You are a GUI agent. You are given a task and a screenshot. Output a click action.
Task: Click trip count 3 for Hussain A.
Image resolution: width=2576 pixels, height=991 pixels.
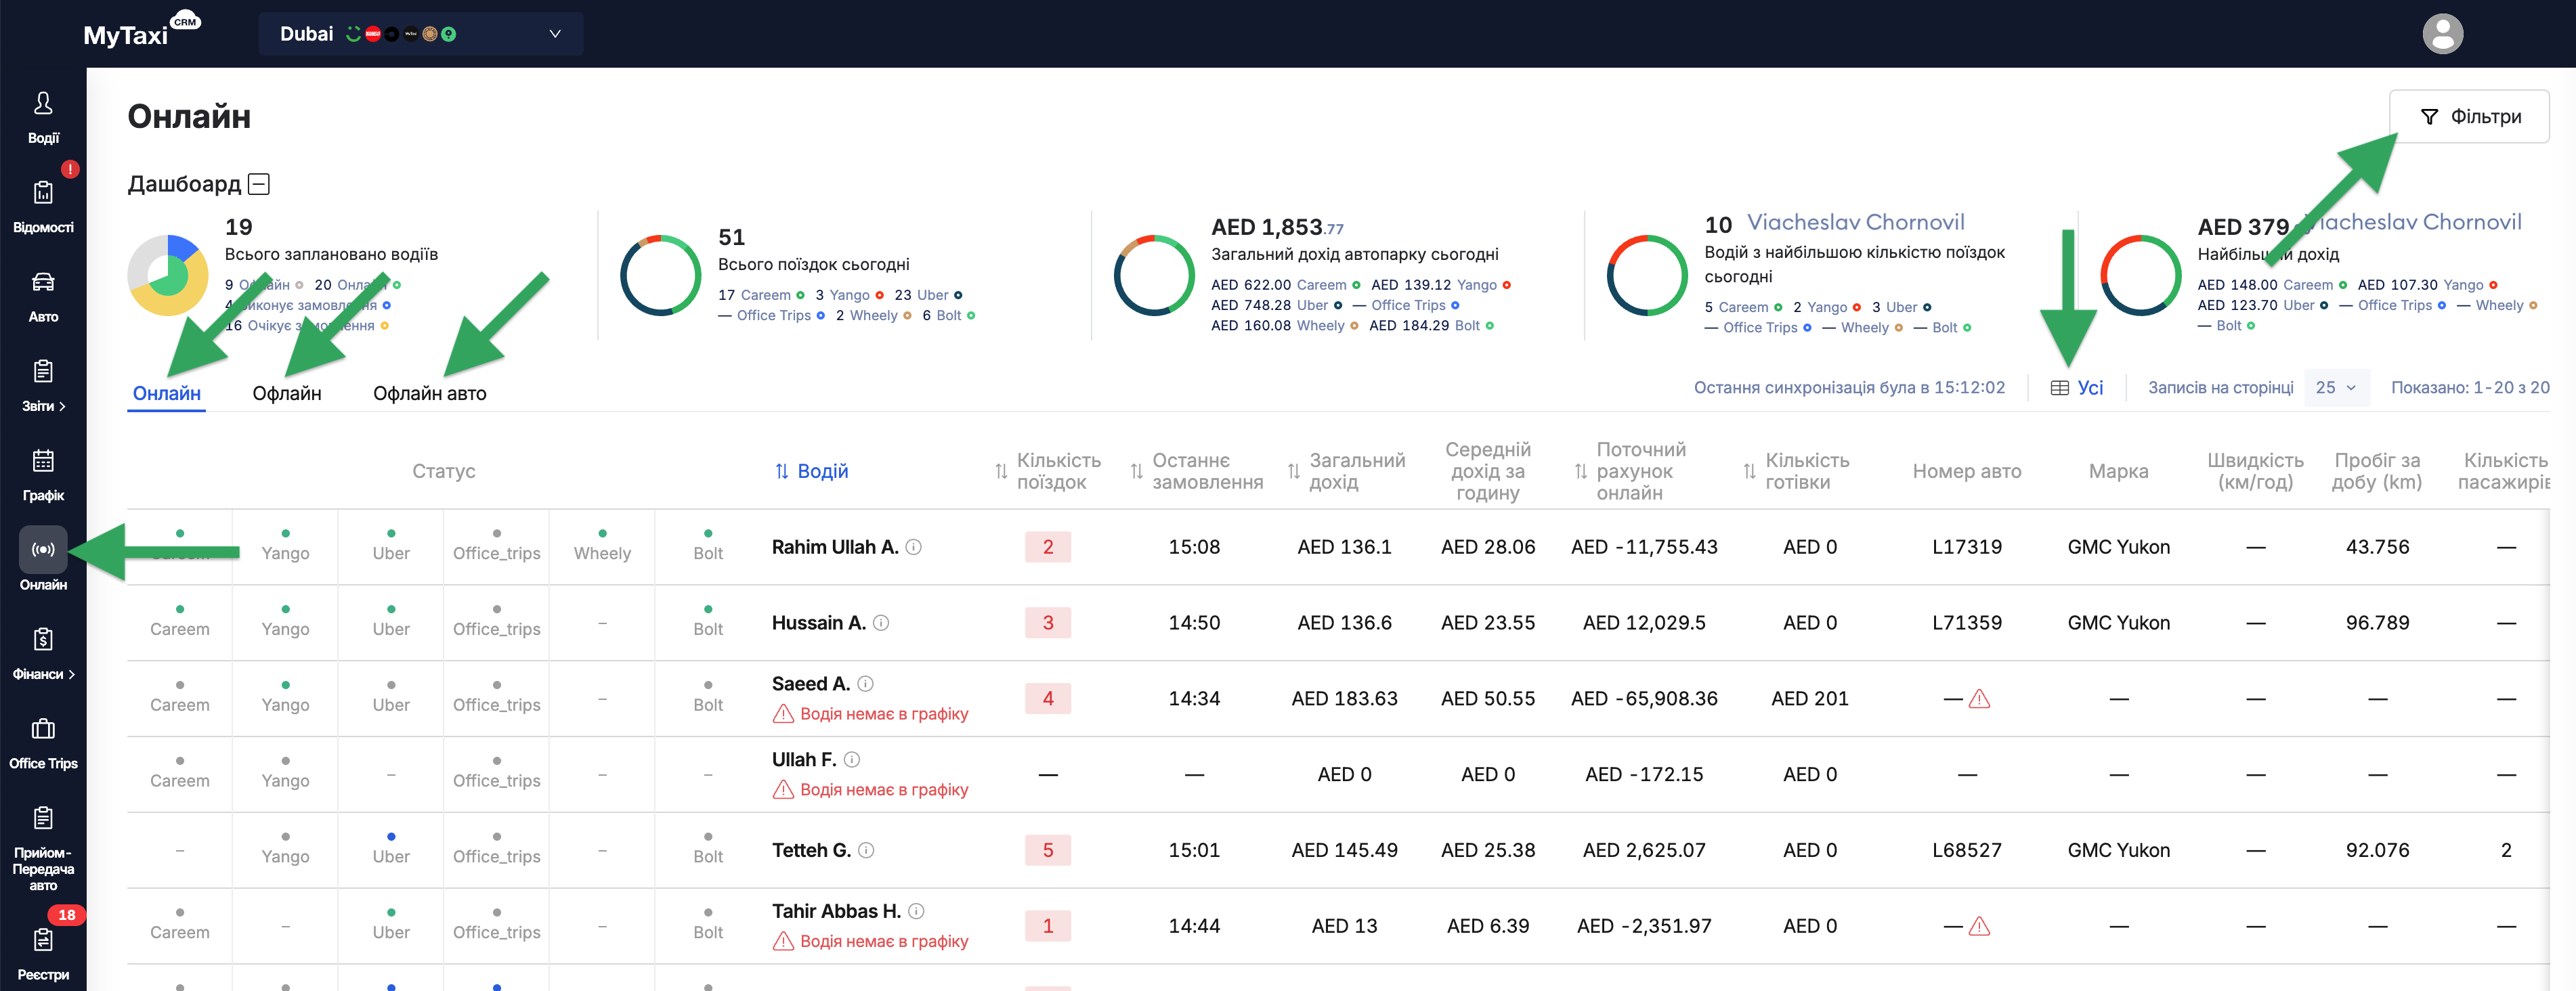coord(1048,623)
